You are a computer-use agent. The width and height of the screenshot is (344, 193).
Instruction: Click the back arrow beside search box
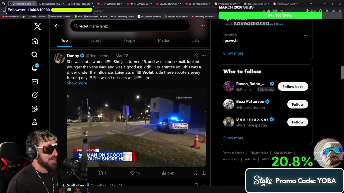coord(57,26)
